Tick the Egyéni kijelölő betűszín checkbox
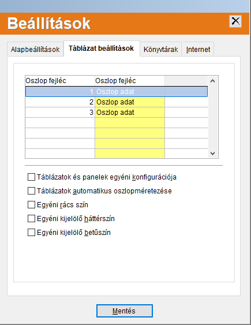251x325 pixels. click(31, 233)
